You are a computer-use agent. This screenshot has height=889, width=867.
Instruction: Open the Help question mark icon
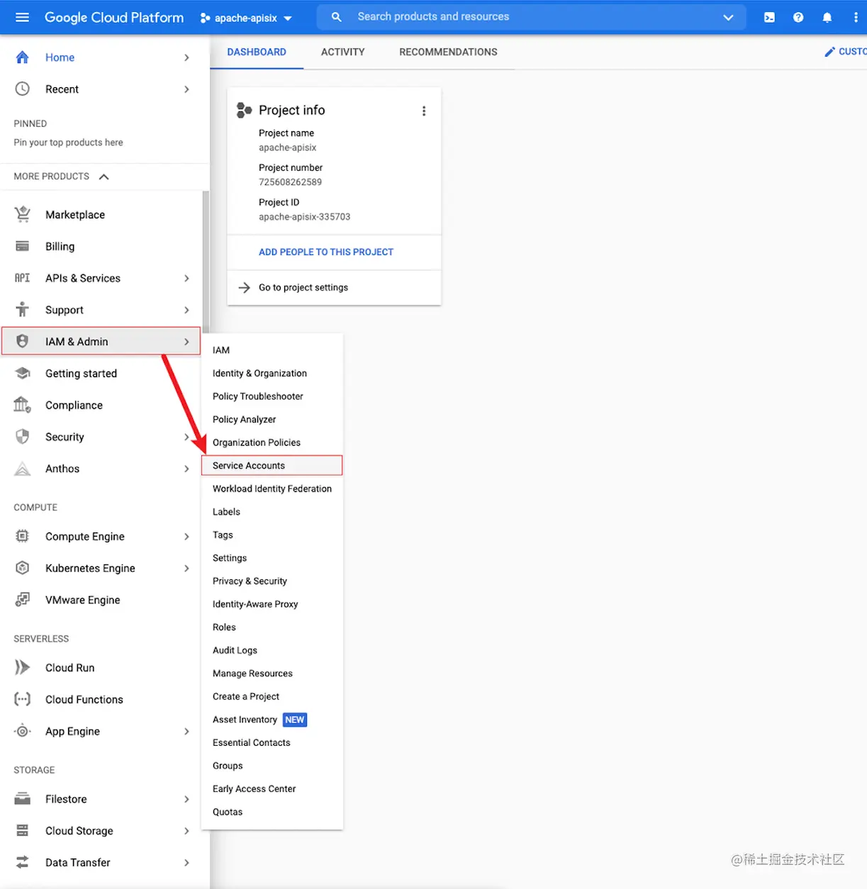[x=798, y=17]
